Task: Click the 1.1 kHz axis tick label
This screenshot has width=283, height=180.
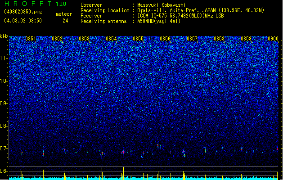Action: coord(4,58)
